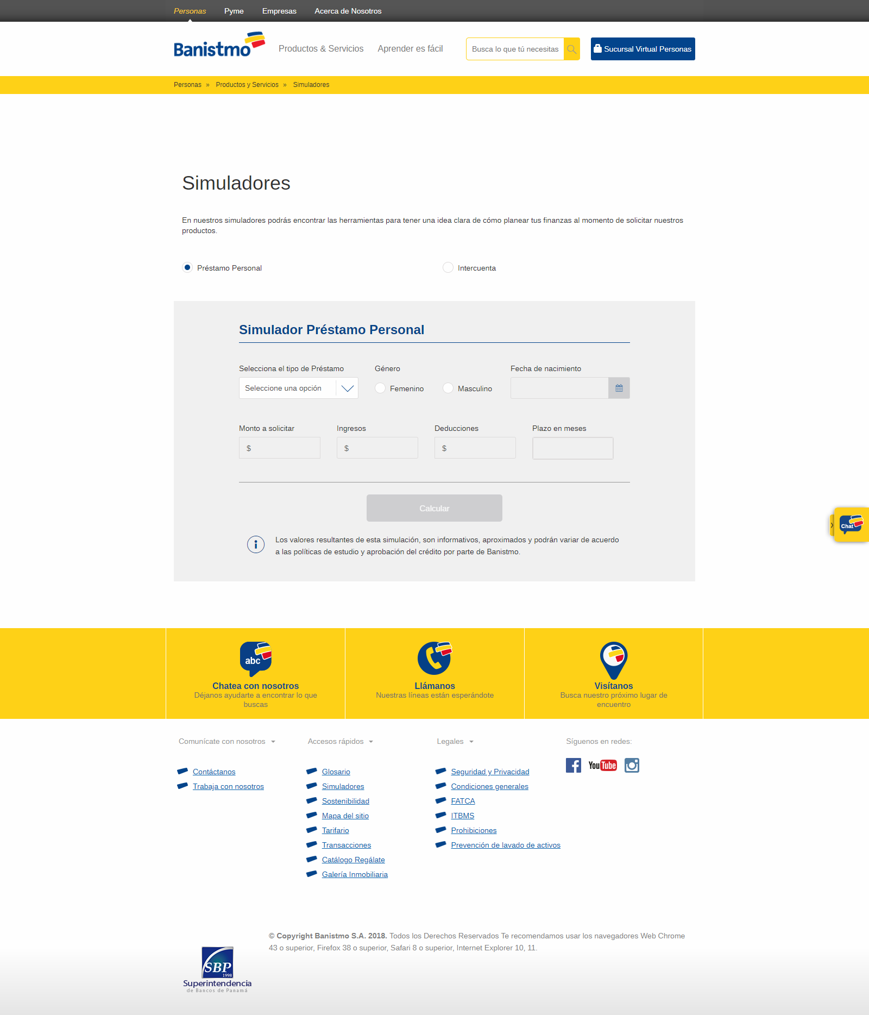Open the Productos & Servicios menu

[321, 49]
